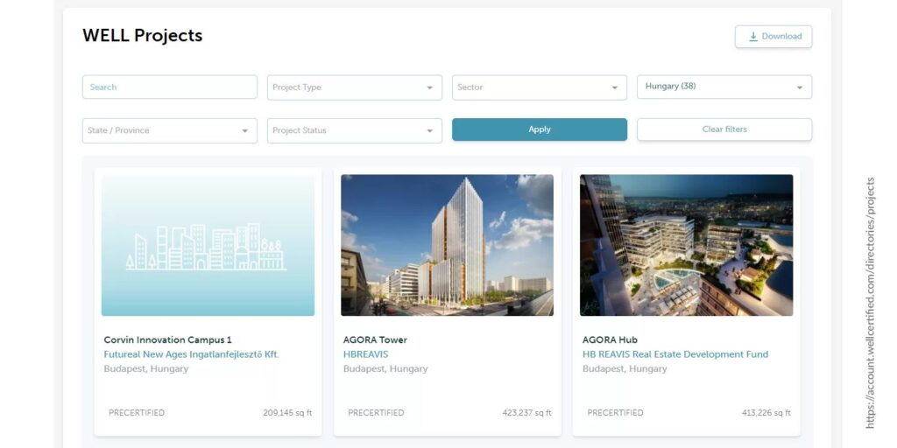Open HB REAVIS Real Estate Development Fund link
The height and width of the screenshot is (448, 897).
pyautogui.click(x=675, y=354)
